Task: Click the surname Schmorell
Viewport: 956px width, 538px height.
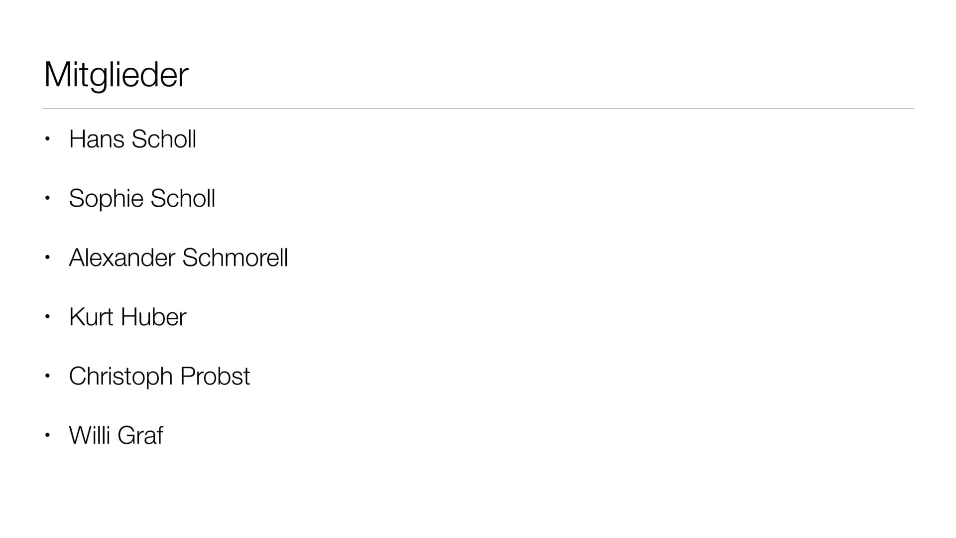Action: pos(235,258)
